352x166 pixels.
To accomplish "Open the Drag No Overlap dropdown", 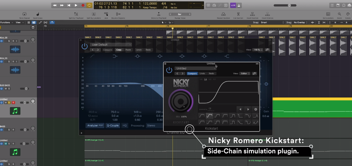I will click(300, 23).
